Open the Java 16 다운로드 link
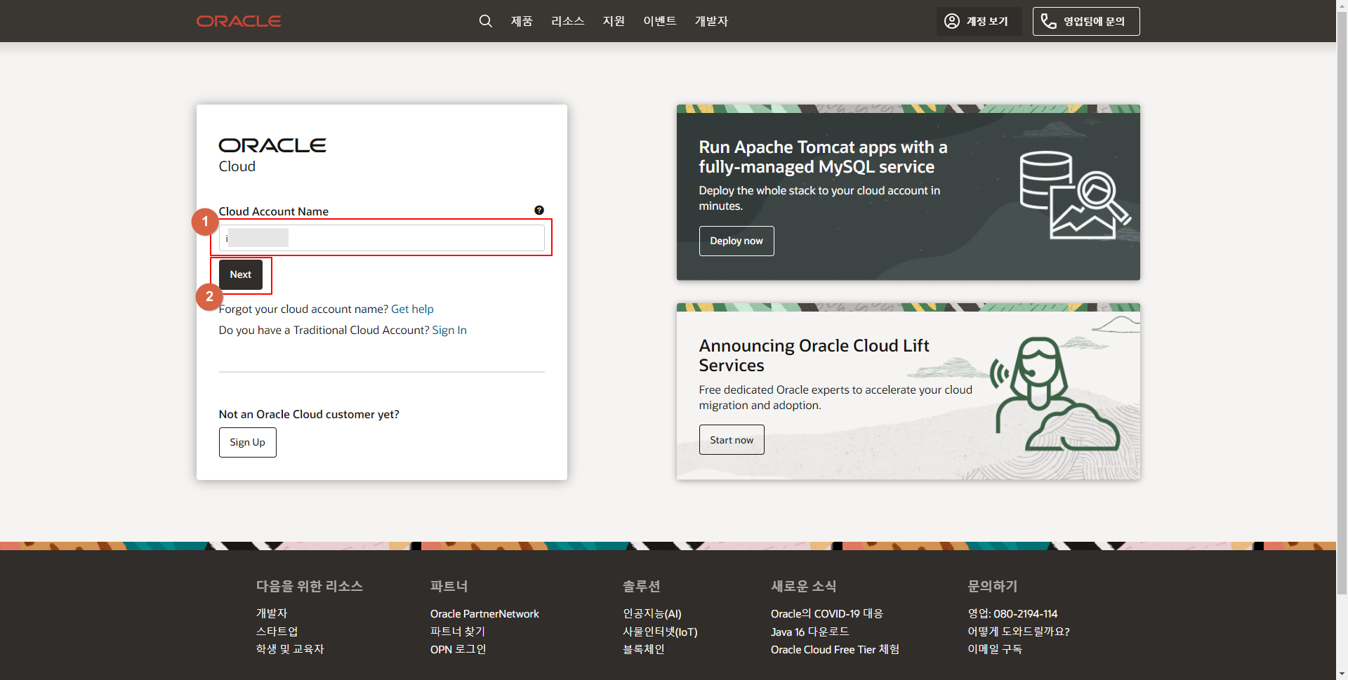This screenshot has width=1348, height=680. 810,632
